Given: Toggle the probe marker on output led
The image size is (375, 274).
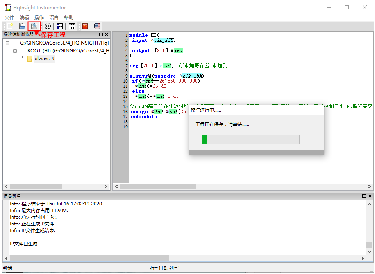Looking at the screenshot, I should click(x=172, y=50).
